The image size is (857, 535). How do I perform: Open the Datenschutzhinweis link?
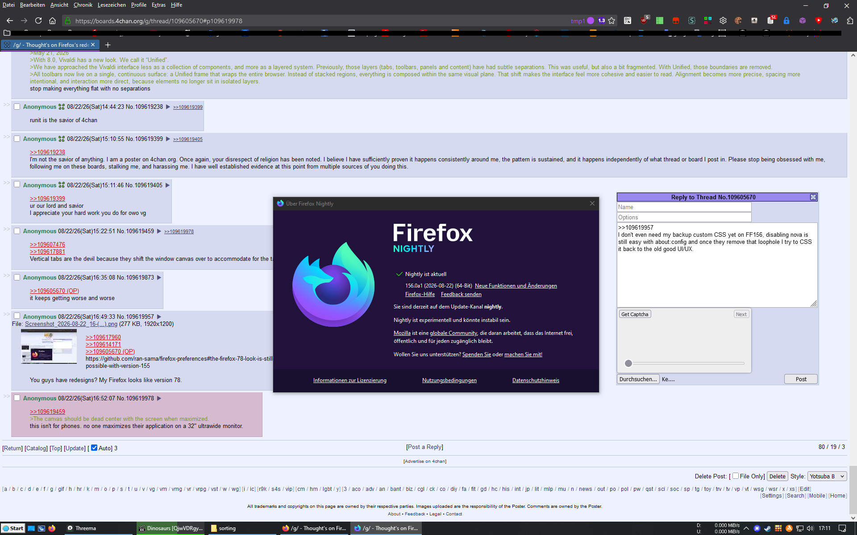(536, 380)
